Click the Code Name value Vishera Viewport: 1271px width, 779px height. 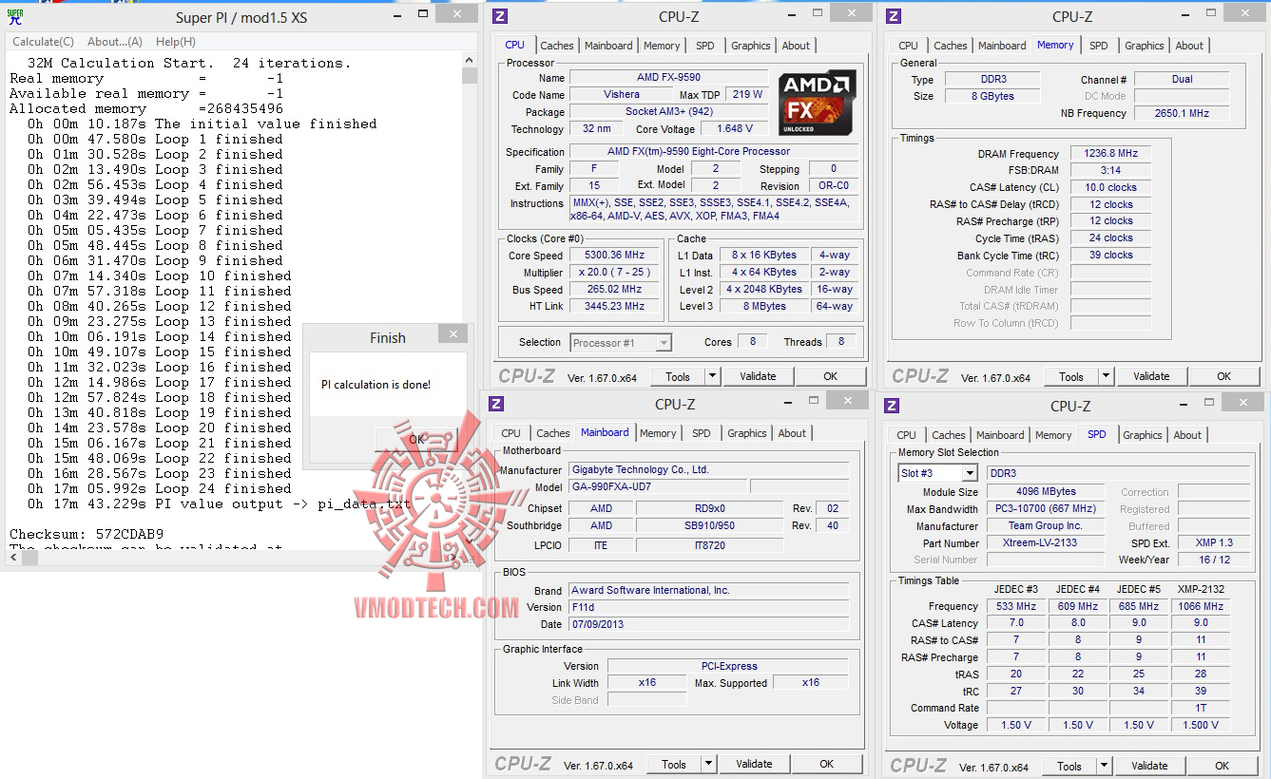coord(622,95)
